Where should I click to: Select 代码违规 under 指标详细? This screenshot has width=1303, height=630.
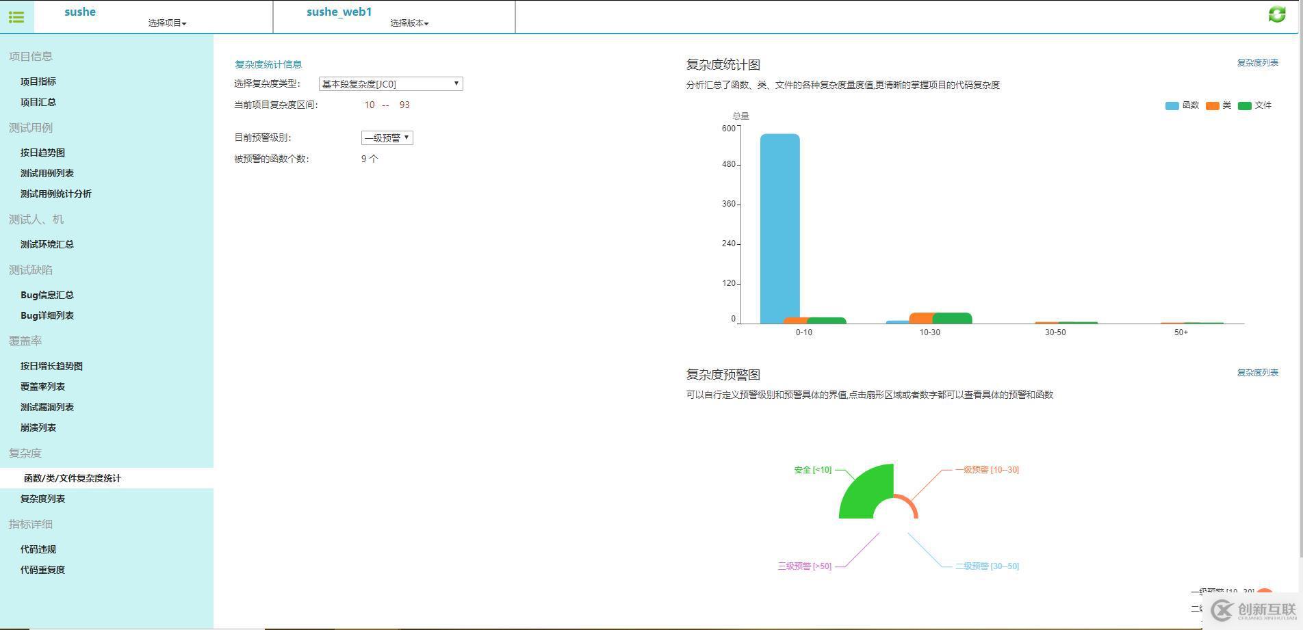[x=38, y=549]
